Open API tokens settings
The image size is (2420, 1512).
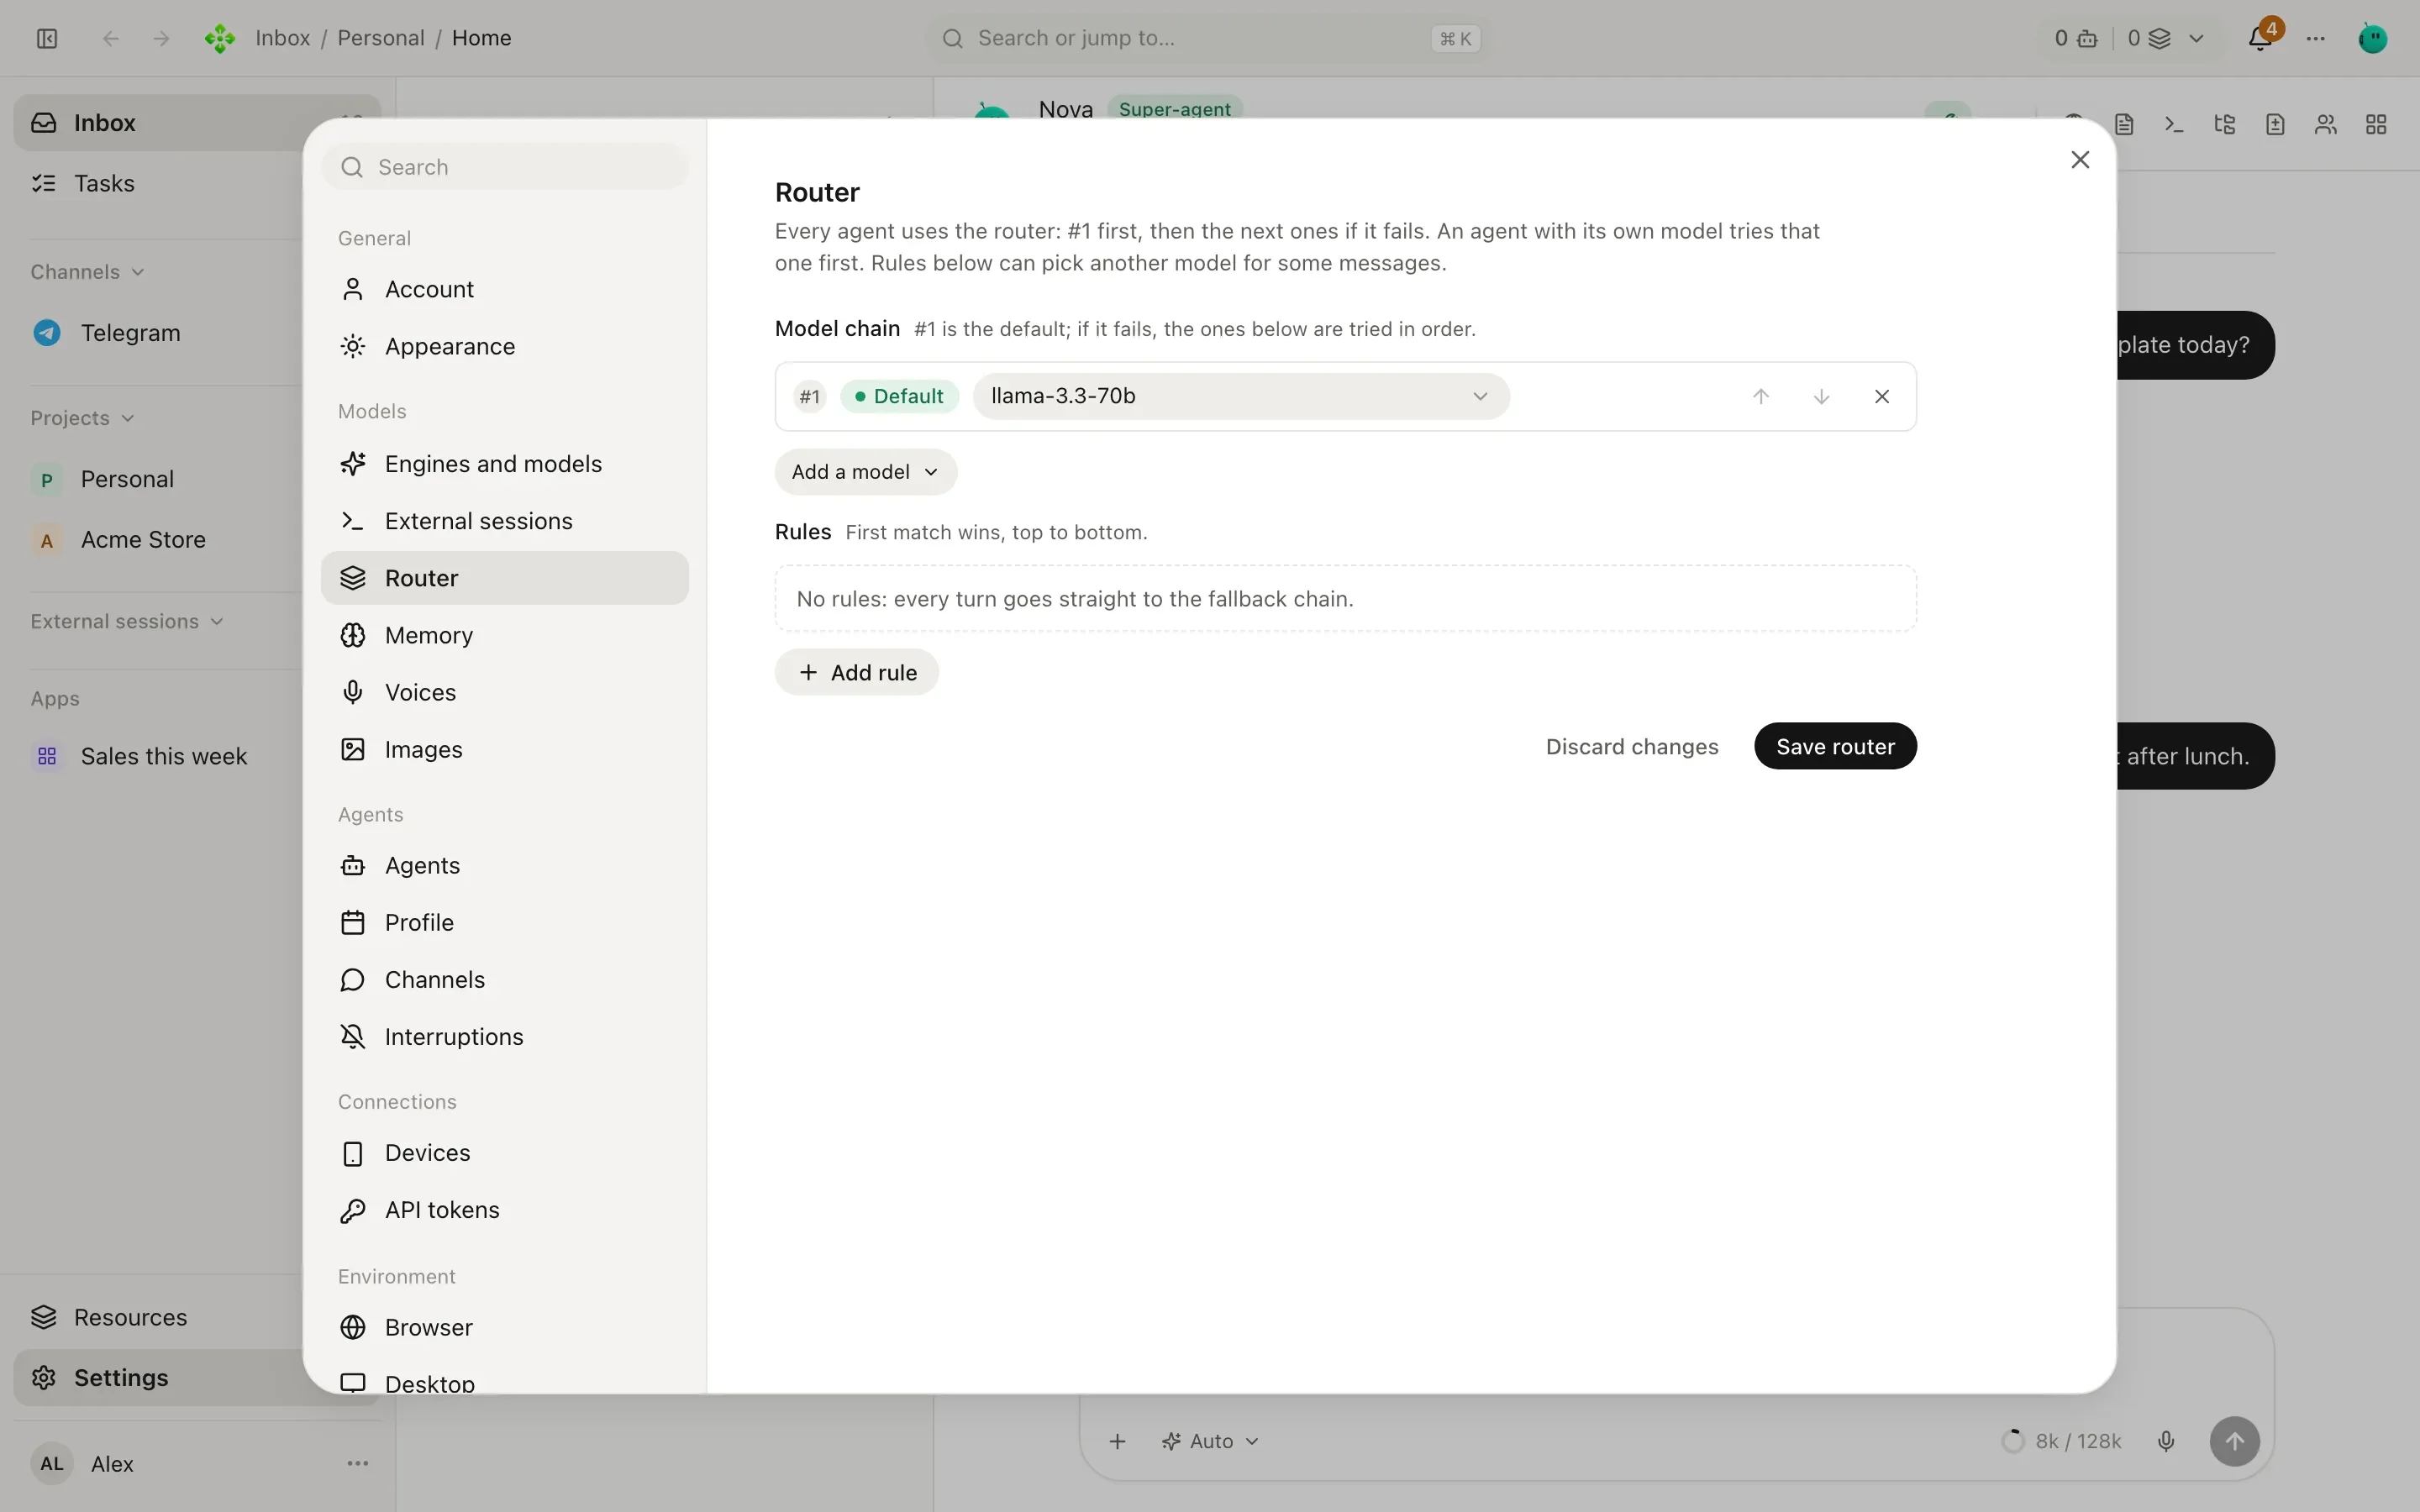504,1210
